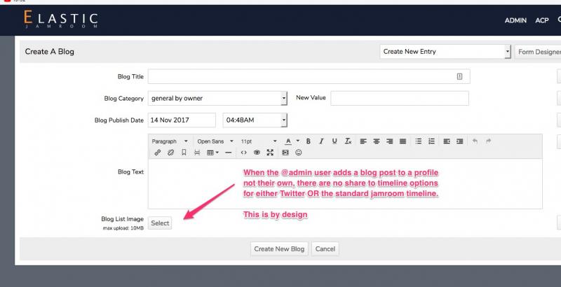The image size is (561, 287).
Task: Insert a link using the link icon
Action: tap(157, 152)
